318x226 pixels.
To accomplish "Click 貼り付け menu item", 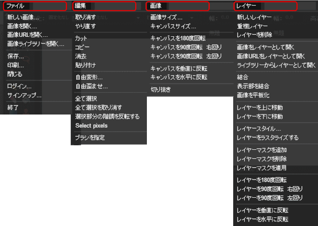I will (x=85, y=65).
